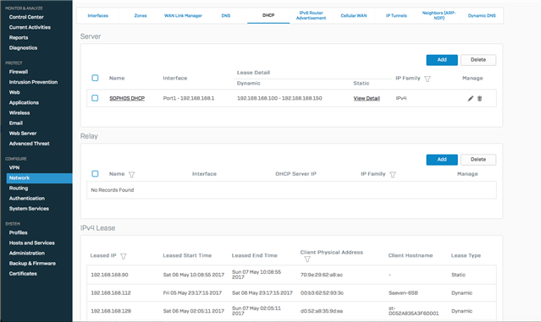Go to Certificates page
The width and height of the screenshot is (541, 322).
[23, 274]
